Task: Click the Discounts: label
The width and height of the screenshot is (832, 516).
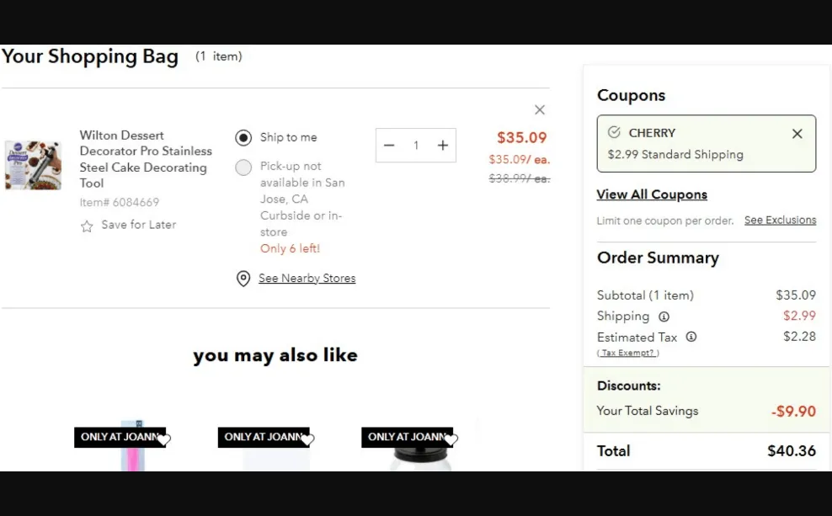Action: point(629,386)
